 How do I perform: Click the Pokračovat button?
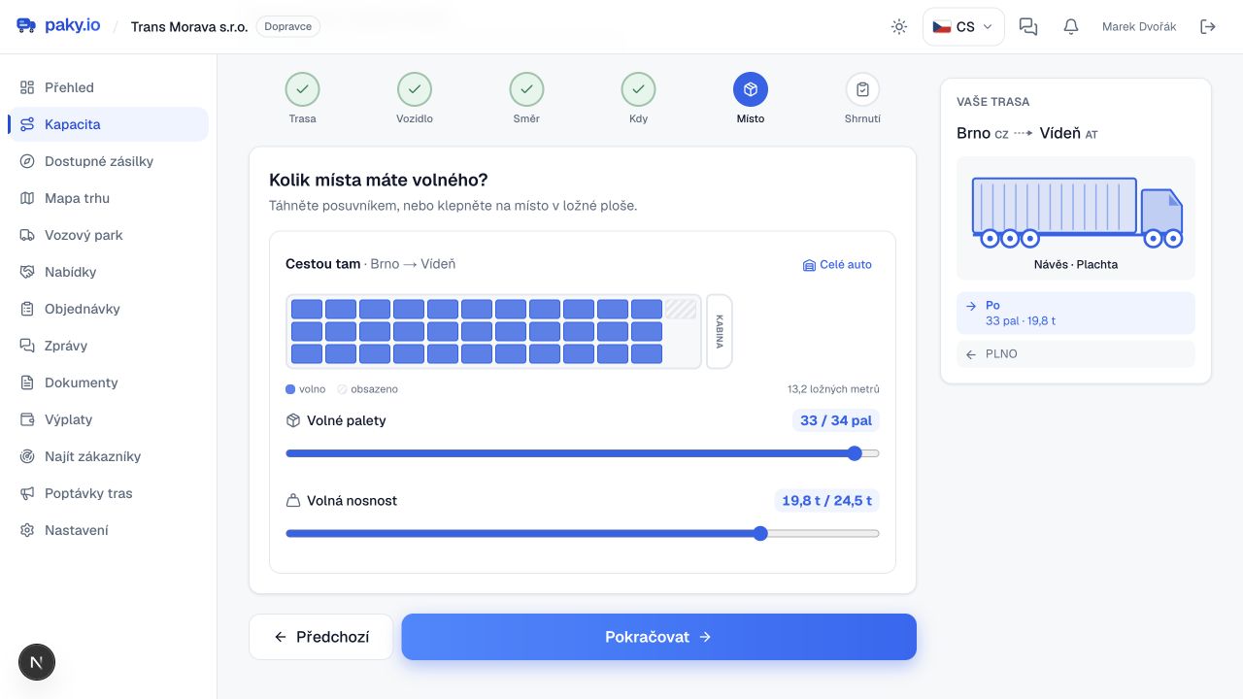point(659,637)
